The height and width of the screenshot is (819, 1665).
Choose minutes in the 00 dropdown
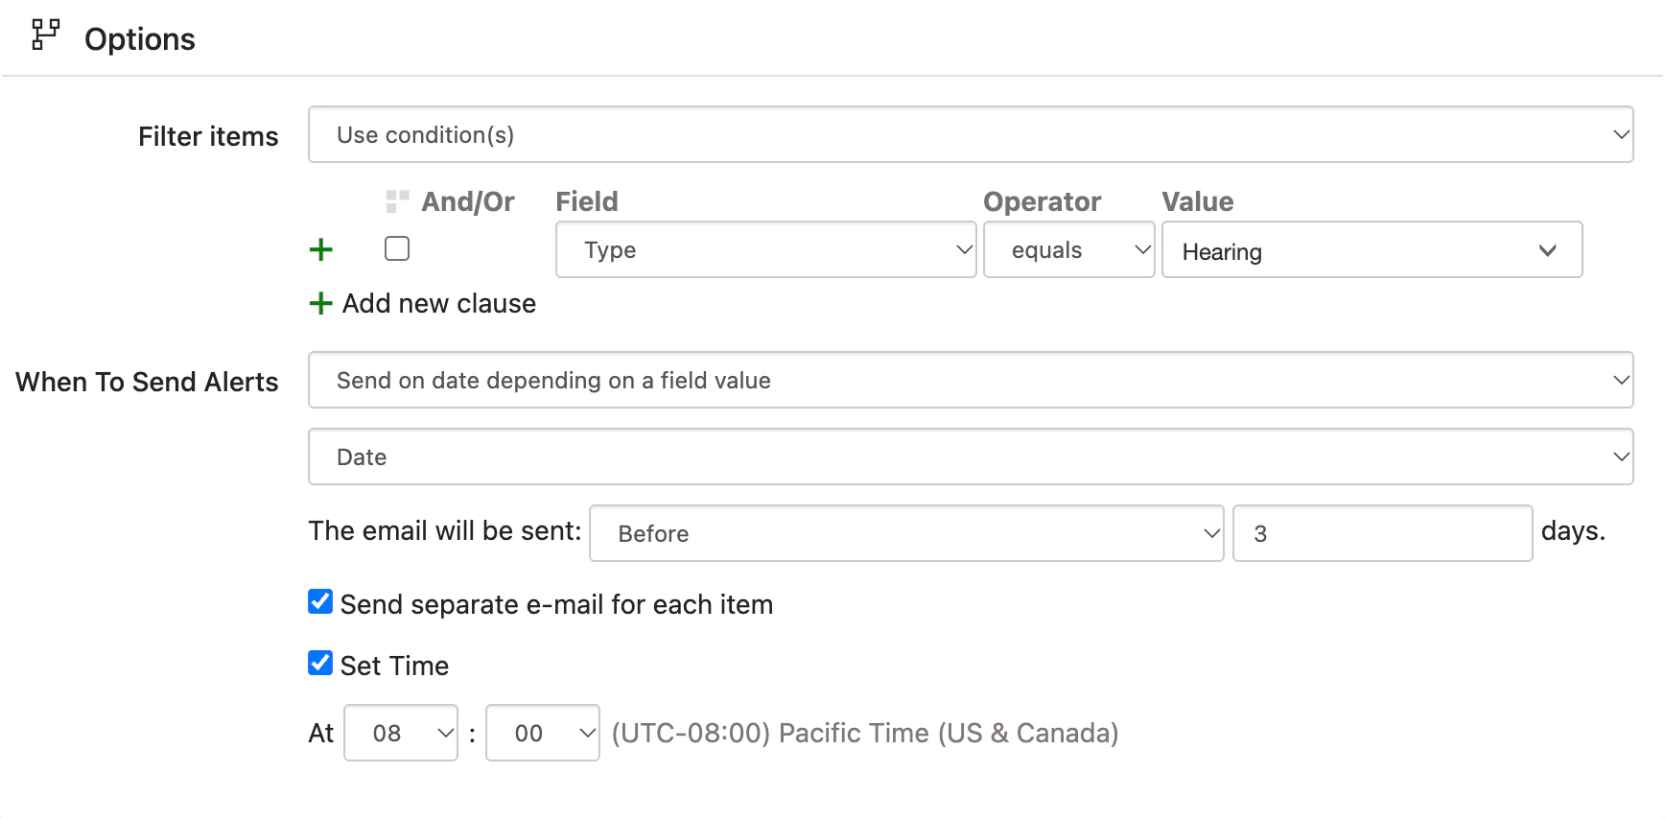543,733
